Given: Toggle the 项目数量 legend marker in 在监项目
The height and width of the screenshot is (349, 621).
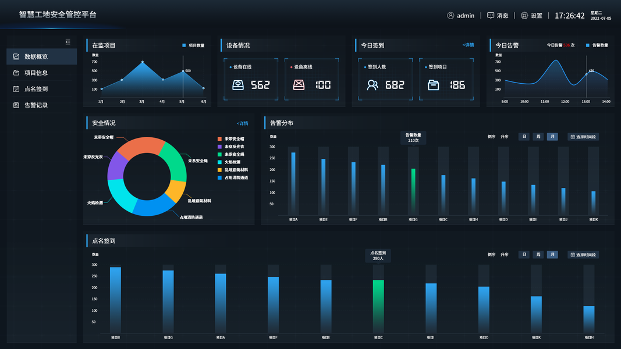Looking at the screenshot, I should point(184,45).
